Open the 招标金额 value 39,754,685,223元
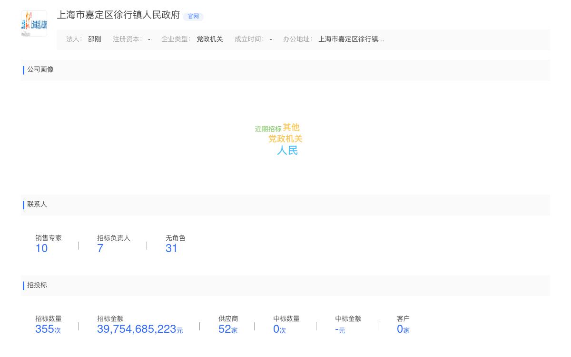The image size is (571, 357). click(140, 329)
